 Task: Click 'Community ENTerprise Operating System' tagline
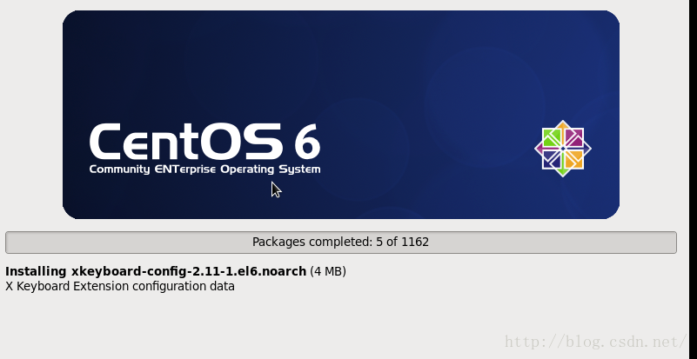pyautogui.click(x=204, y=170)
